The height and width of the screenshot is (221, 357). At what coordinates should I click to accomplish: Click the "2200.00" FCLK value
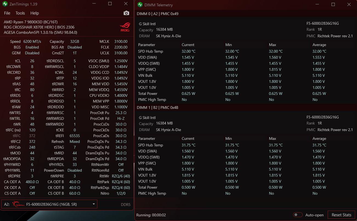(121, 47)
